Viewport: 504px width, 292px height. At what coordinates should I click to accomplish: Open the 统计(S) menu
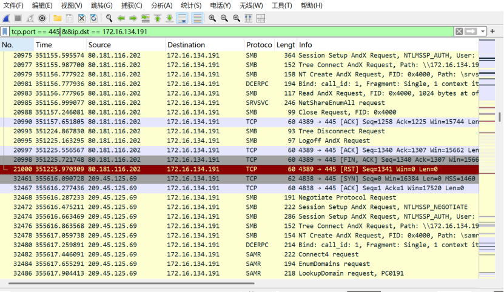[x=191, y=5]
